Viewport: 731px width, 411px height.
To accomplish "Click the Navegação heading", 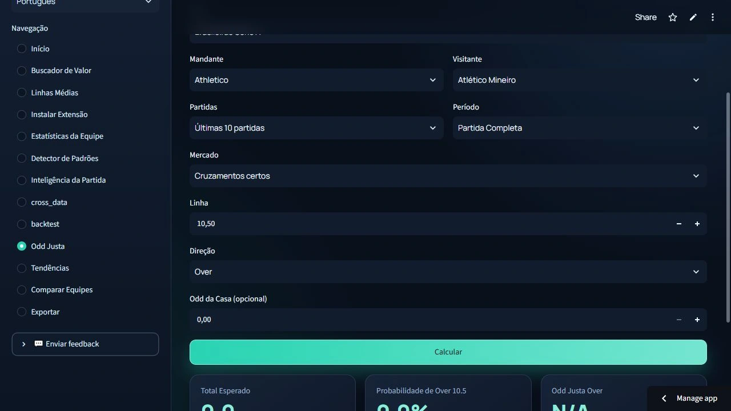I will click(x=30, y=29).
